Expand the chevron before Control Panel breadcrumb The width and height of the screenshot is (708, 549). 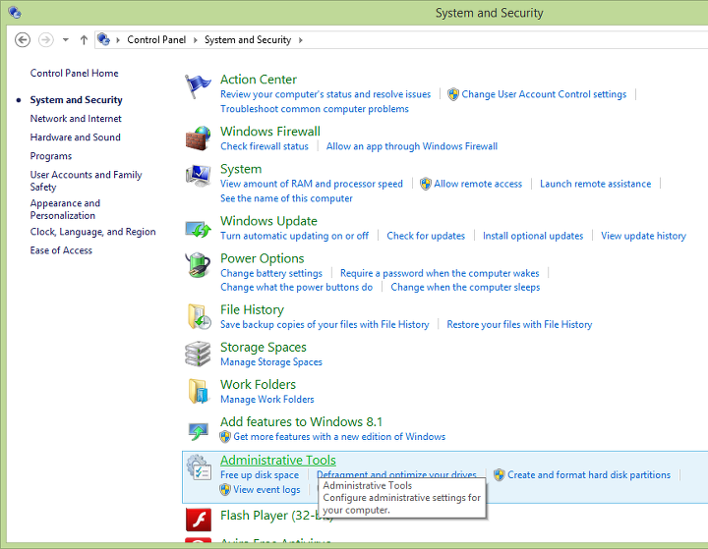pos(118,40)
